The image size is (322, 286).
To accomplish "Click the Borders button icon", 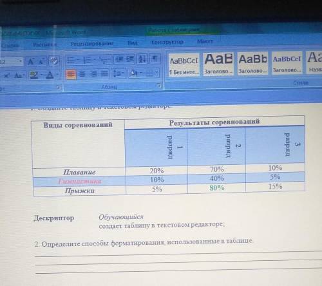I will click(x=149, y=73).
